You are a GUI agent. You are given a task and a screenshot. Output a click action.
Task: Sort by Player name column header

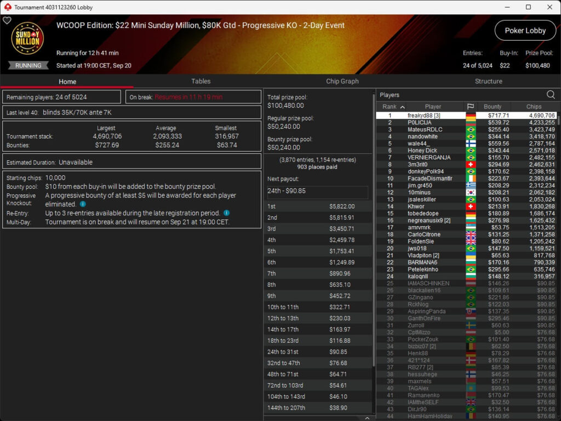point(433,107)
